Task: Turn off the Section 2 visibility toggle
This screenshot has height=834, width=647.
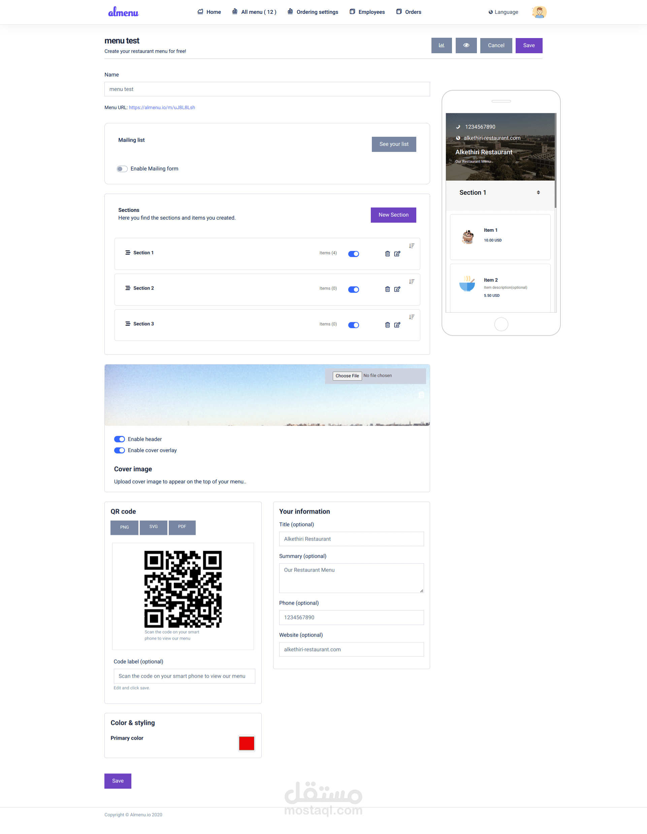Action: 354,289
